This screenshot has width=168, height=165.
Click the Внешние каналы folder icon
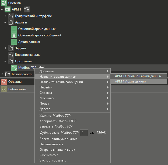click(11, 55)
